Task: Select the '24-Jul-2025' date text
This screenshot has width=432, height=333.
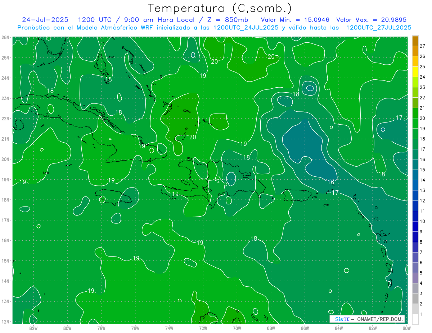Action: coord(45,20)
